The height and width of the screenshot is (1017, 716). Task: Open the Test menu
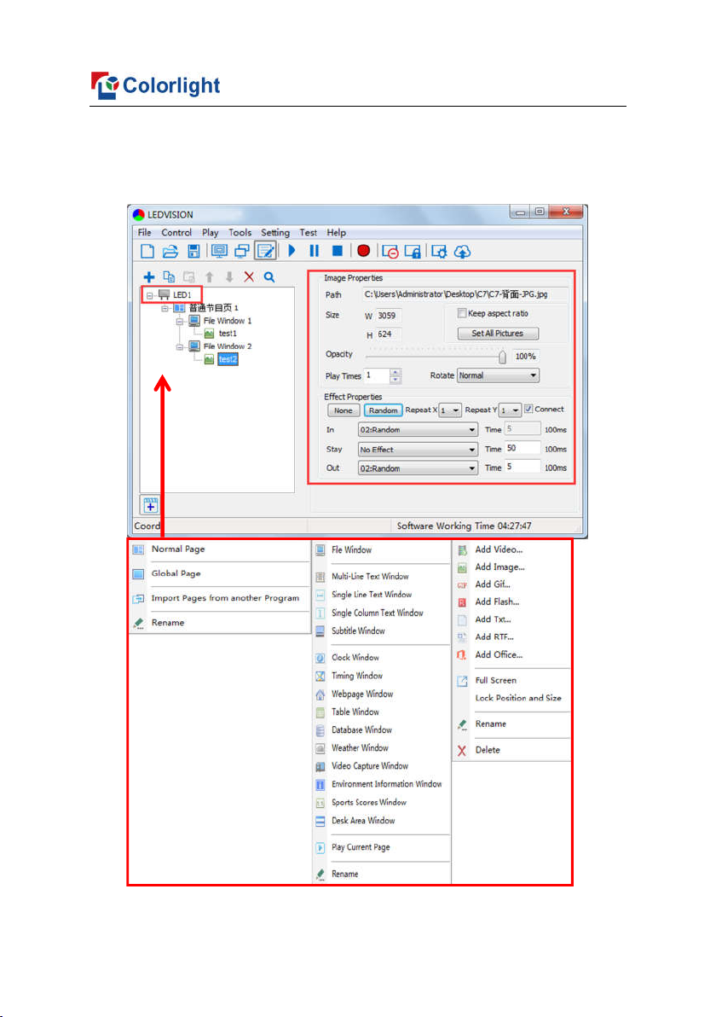point(309,232)
